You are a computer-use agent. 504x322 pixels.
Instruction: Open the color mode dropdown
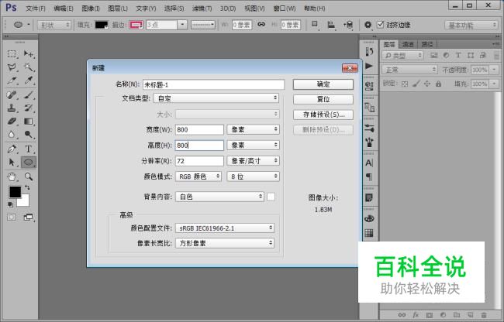point(198,176)
